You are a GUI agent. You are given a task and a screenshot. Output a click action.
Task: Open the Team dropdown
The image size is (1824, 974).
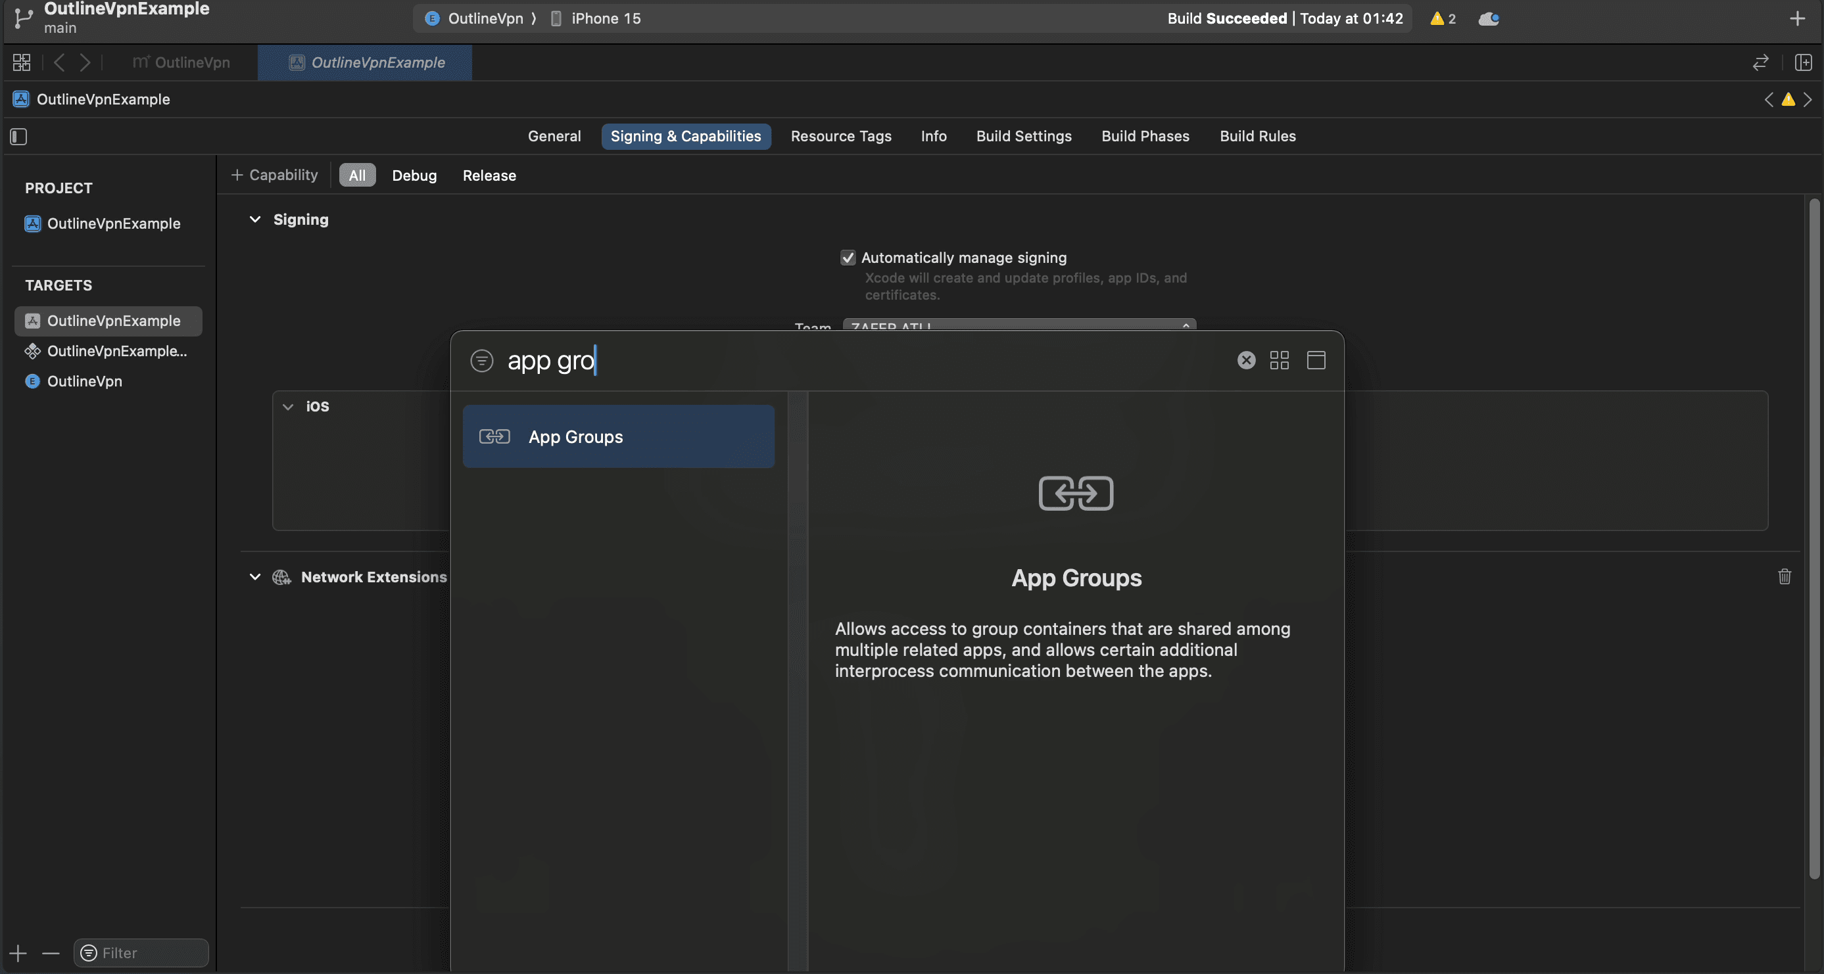[x=1019, y=325]
